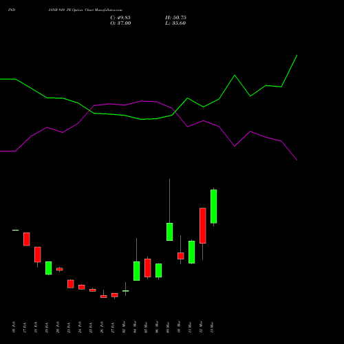
Task: Select the red candlestick for 05 Mar
Action: coord(148,268)
